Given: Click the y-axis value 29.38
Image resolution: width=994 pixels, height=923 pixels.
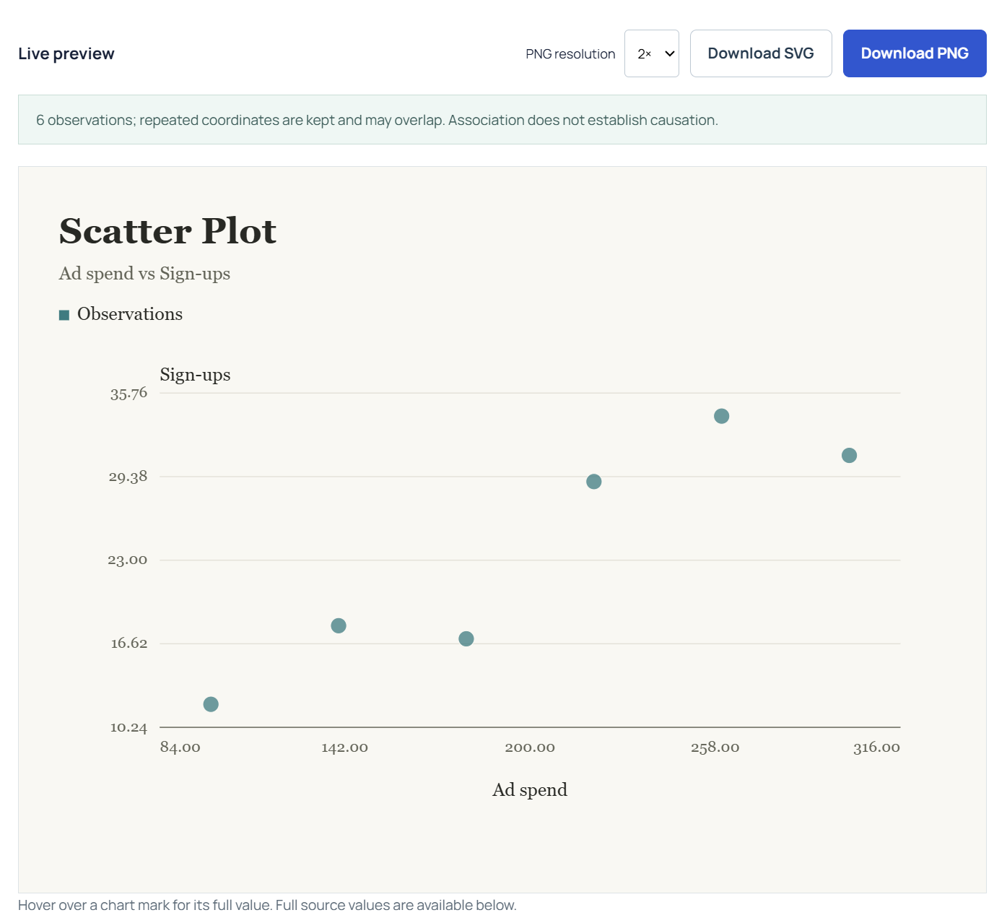Looking at the screenshot, I should (128, 477).
